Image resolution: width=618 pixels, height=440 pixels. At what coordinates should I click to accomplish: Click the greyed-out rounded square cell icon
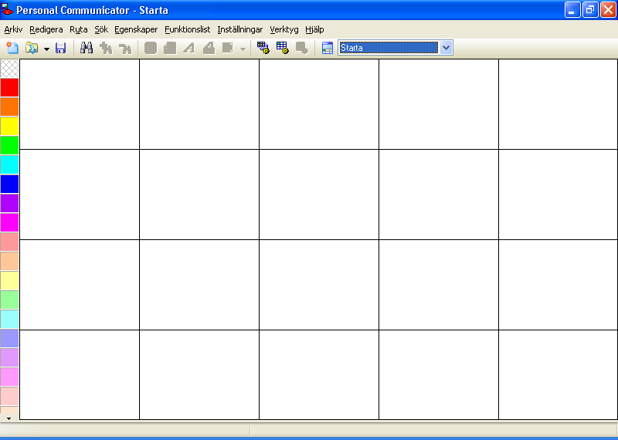click(151, 48)
